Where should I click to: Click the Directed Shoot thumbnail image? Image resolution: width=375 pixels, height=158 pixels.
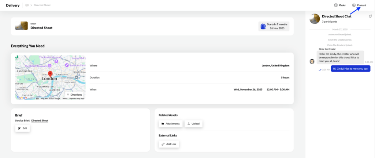click(x=21, y=26)
